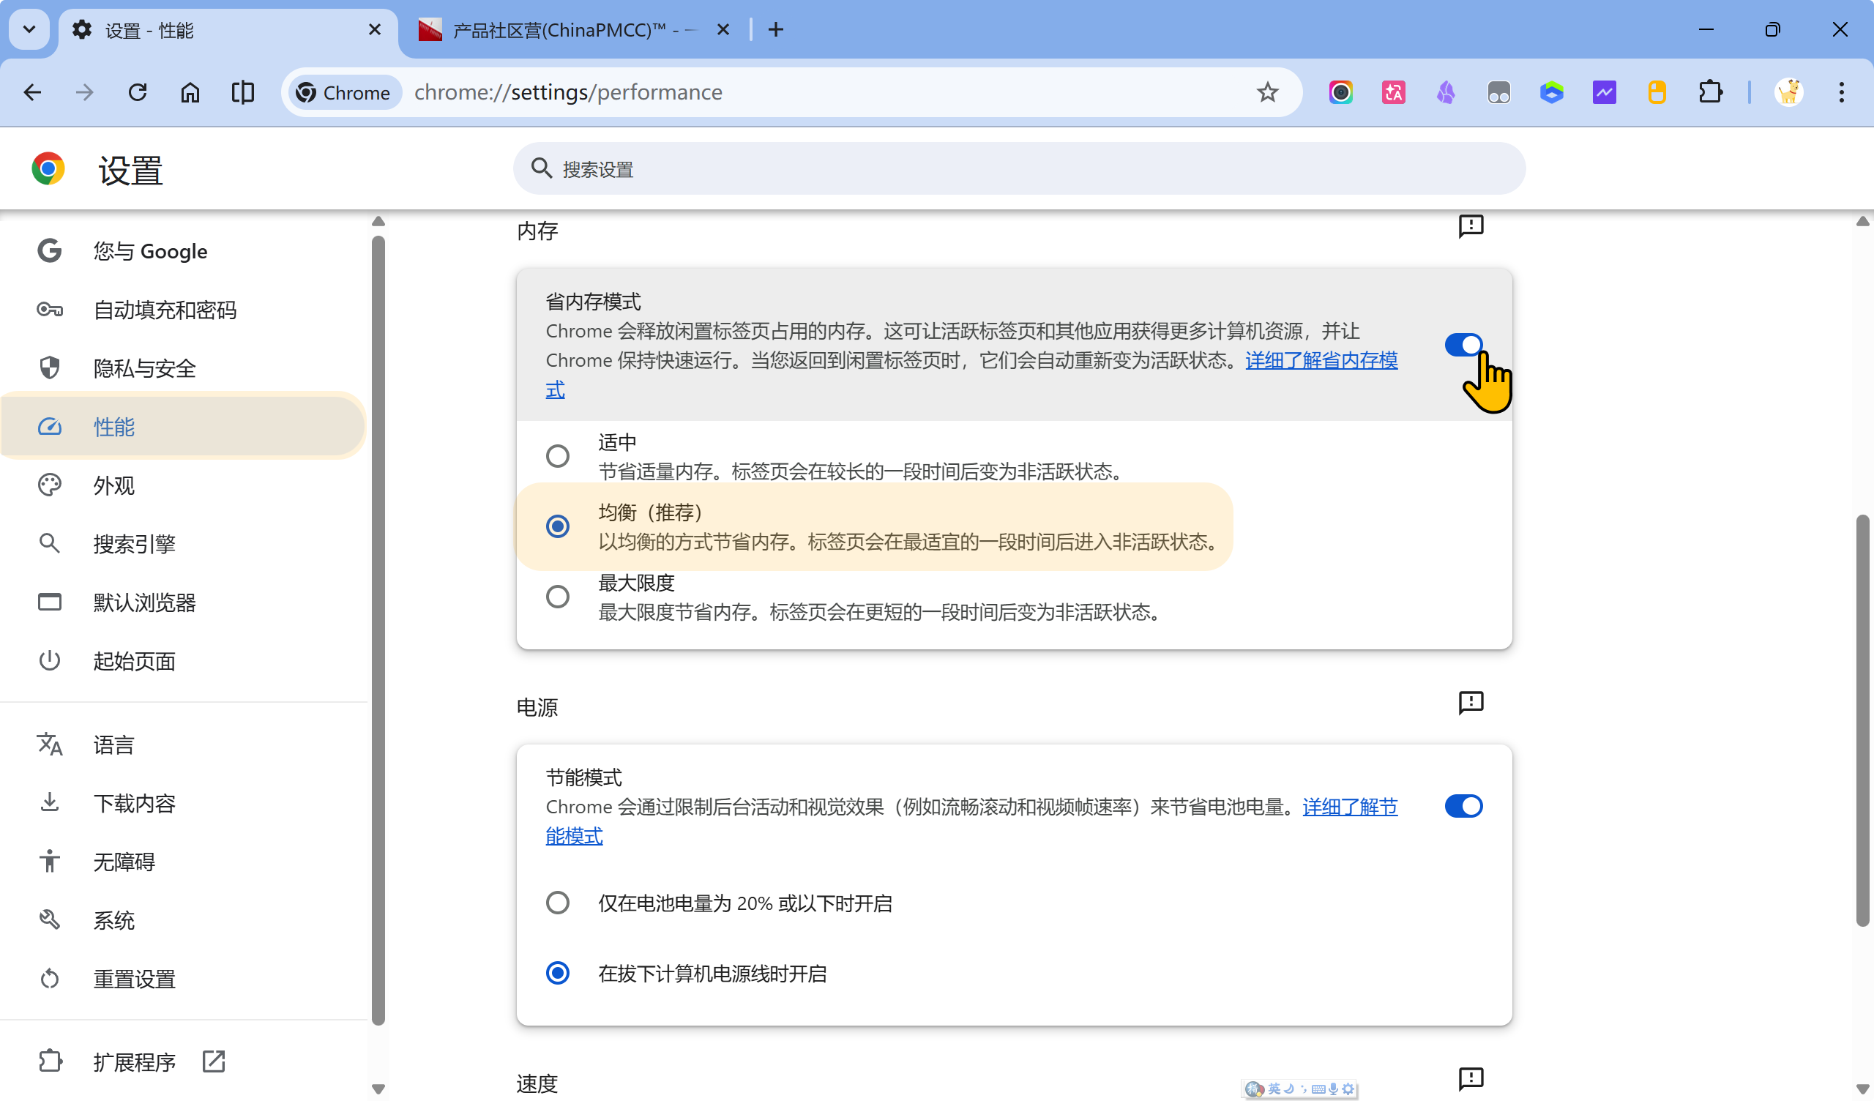Open 扩展程序 in the settings sidebar
1874x1101 pixels.
(134, 1061)
